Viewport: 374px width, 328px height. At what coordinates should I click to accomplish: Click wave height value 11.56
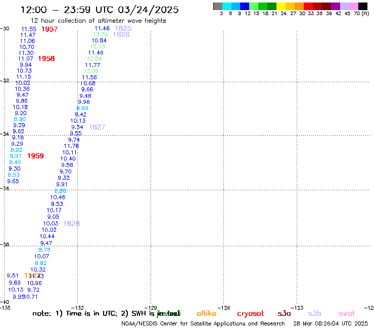[89, 77]
